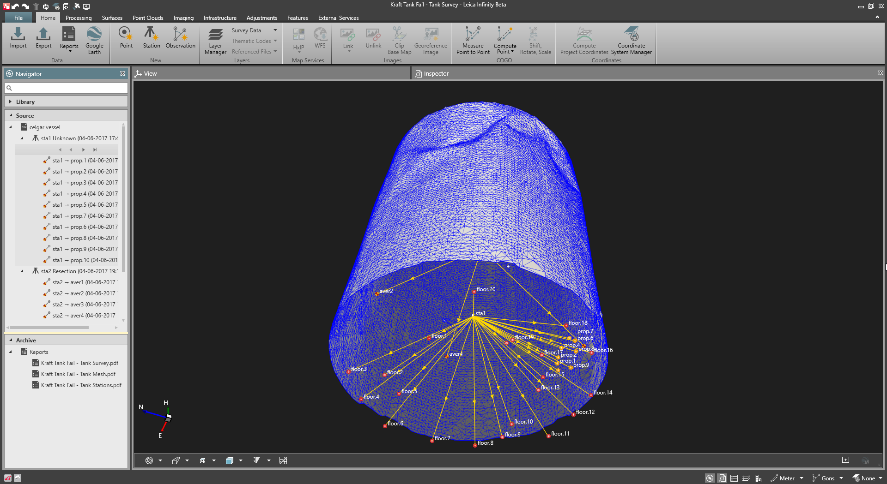Collapse the sta2 Resection tree node

[x=22, y=271]
